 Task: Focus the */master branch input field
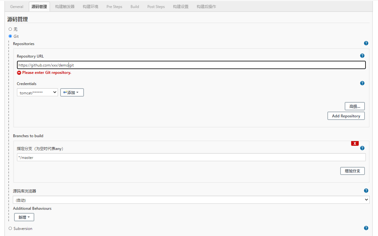coord(191,157)
